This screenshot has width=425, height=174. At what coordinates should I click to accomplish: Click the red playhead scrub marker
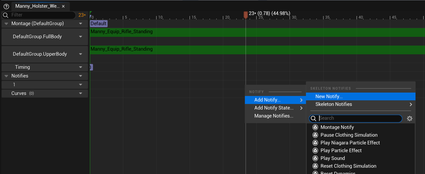point(246,15)
